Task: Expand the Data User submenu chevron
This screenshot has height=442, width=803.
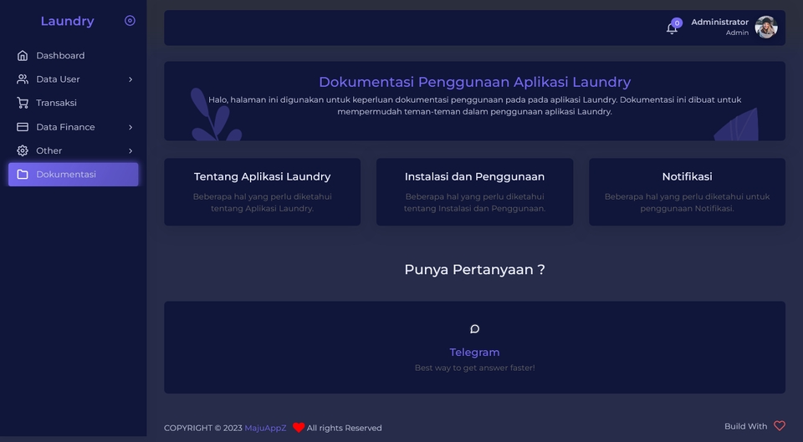Action: (130, 79)
